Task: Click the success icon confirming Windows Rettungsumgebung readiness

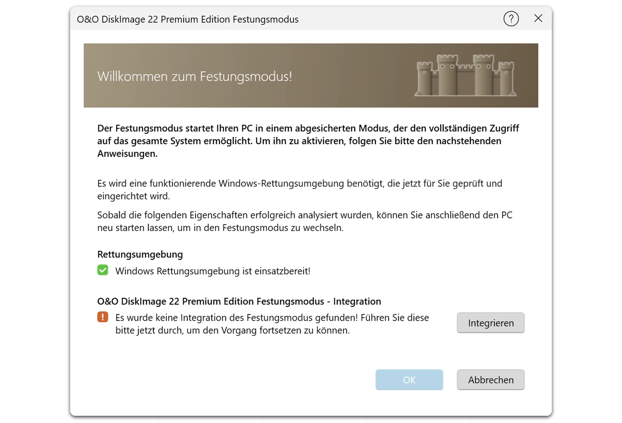Action: pos(103,270)
